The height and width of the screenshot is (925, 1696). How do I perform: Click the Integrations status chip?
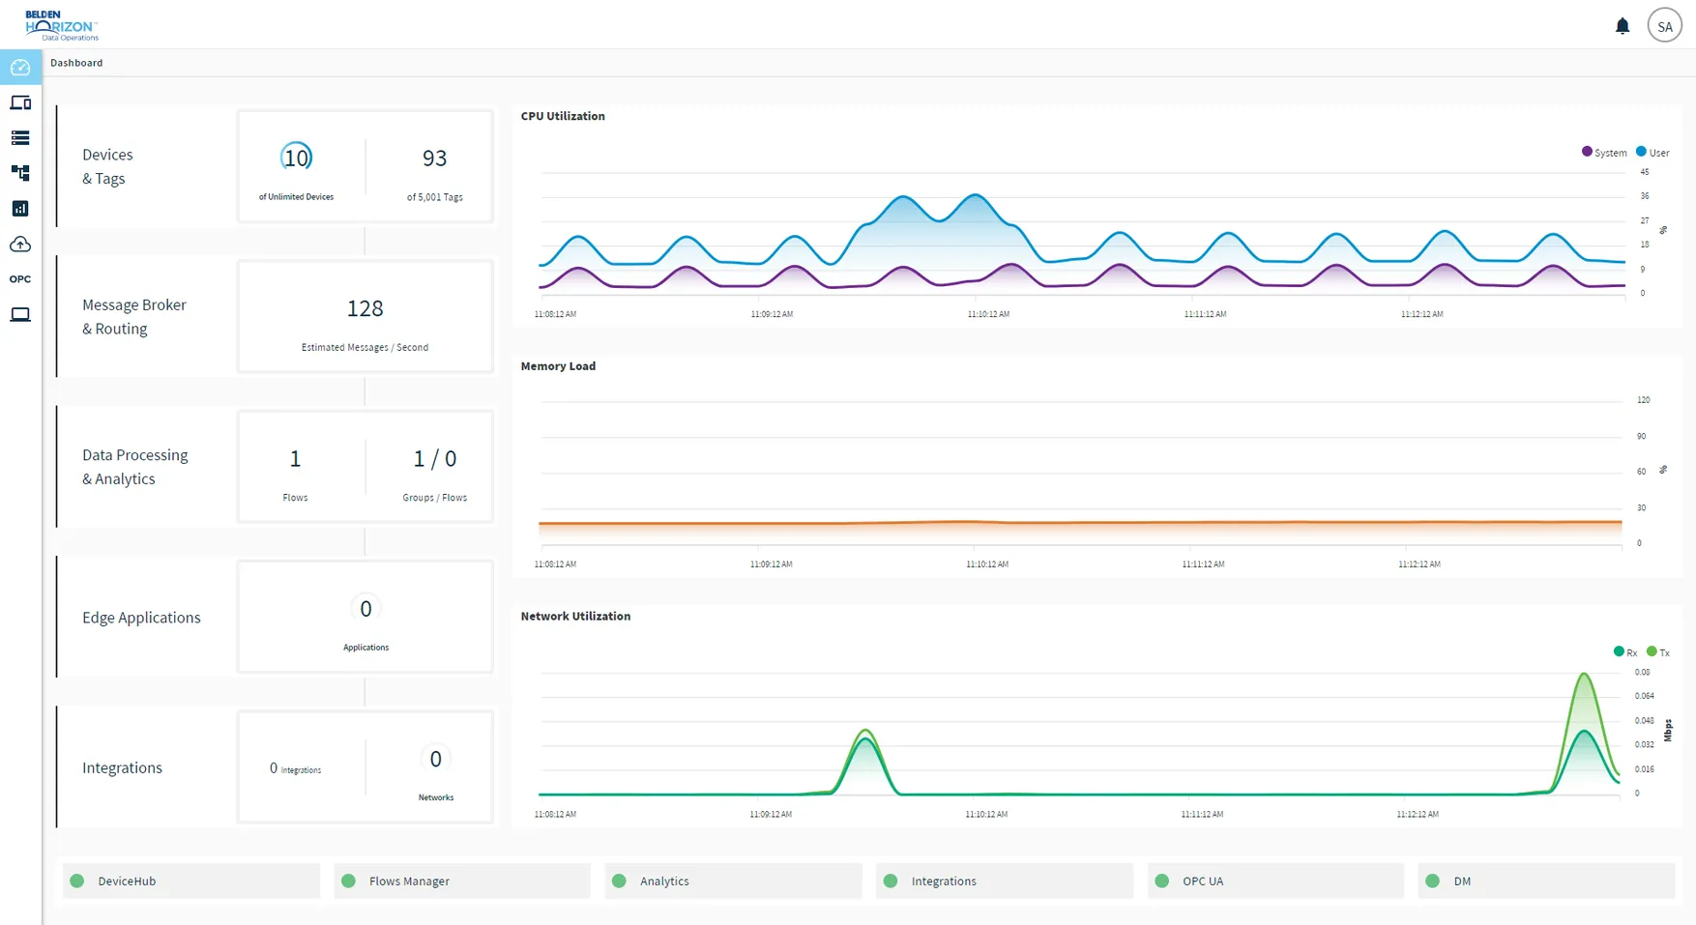[x=1005, y=881]
